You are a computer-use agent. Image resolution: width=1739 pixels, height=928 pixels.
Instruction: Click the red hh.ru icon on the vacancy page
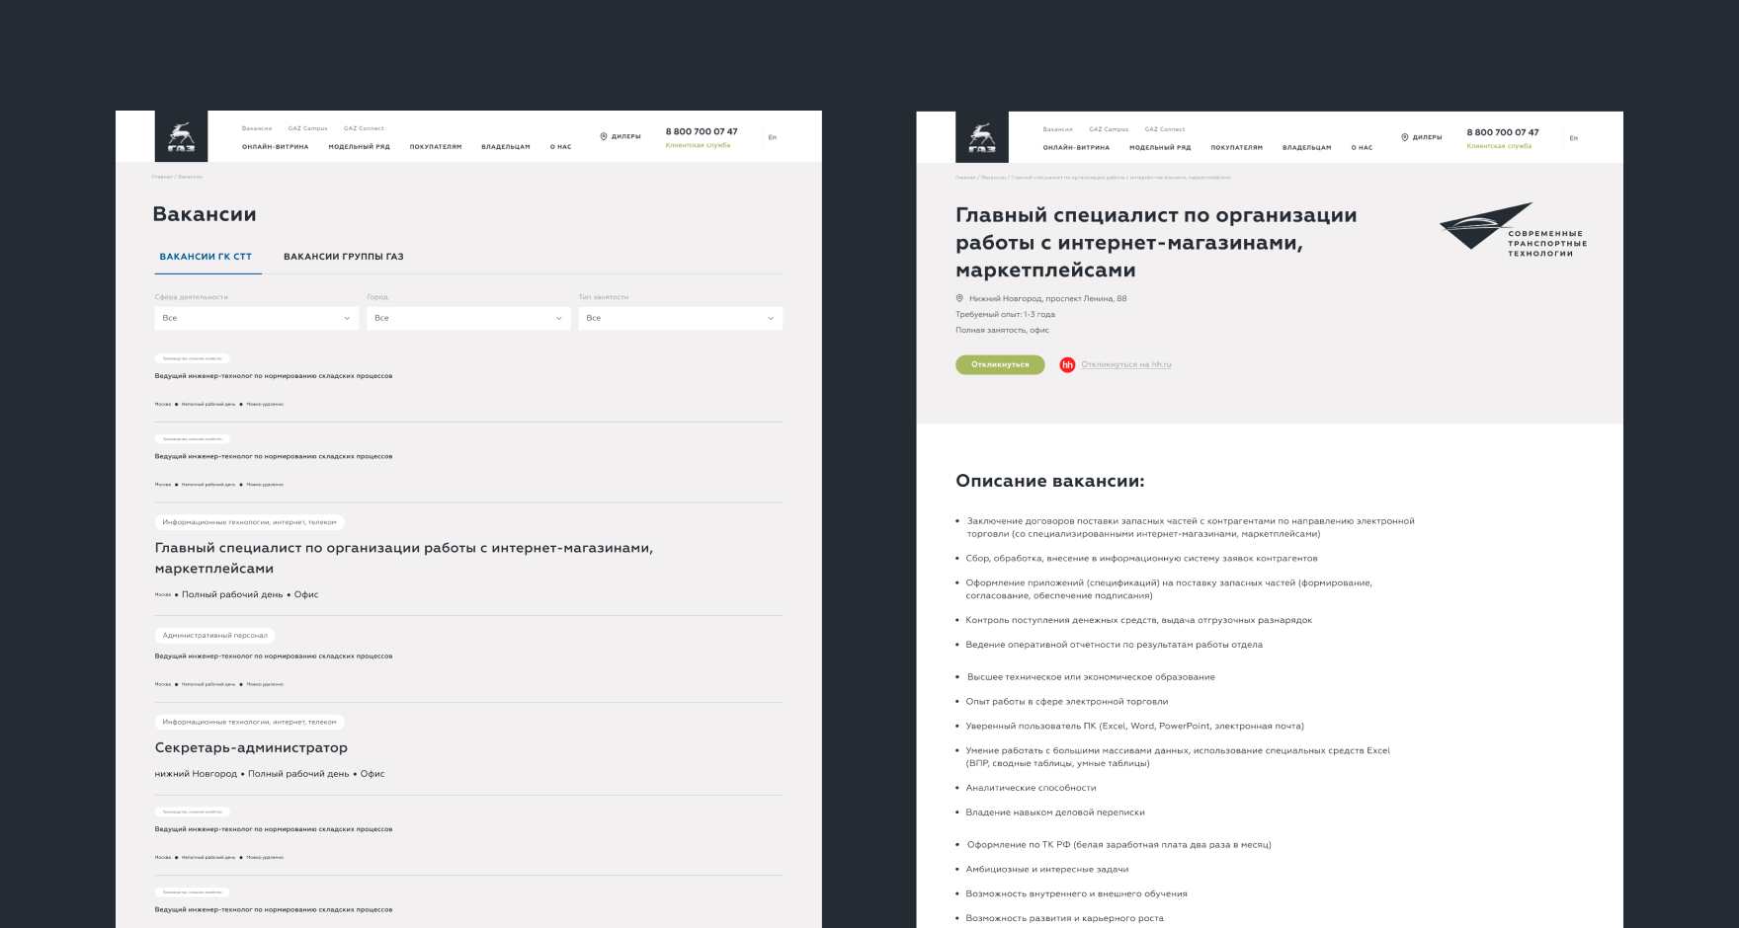click(1068, 364)
